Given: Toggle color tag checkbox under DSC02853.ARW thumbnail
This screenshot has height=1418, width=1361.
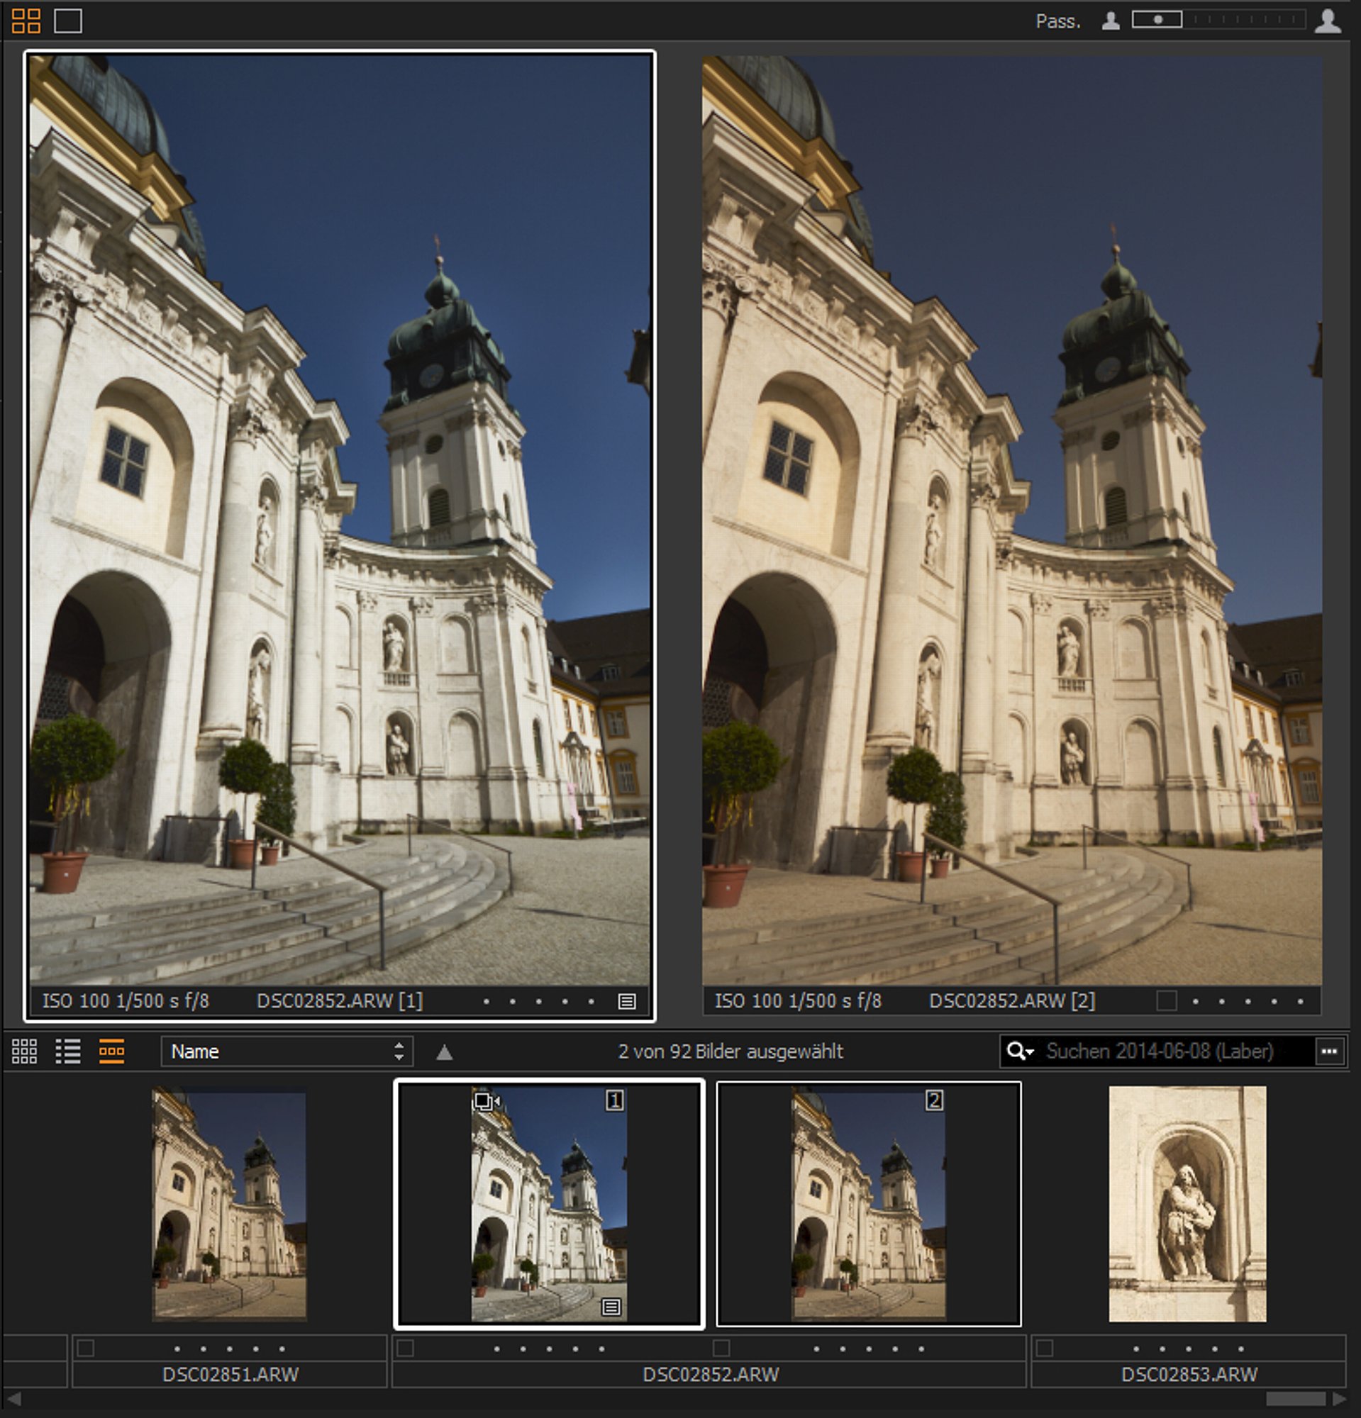Looking at the screenshot, I should (1044, 1348).
